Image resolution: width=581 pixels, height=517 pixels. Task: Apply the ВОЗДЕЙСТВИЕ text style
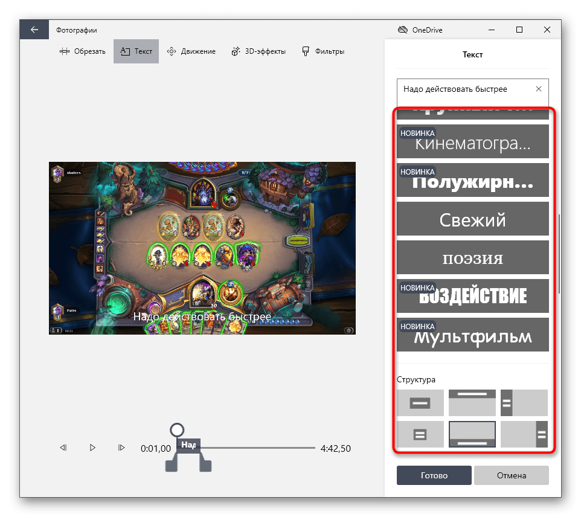tap(472, 296)
